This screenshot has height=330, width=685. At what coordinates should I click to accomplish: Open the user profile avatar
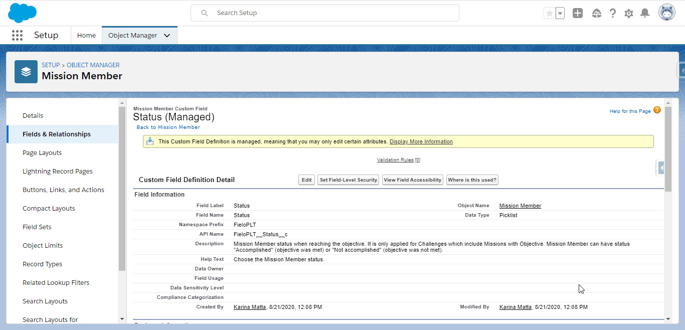[x=667, y=13]
